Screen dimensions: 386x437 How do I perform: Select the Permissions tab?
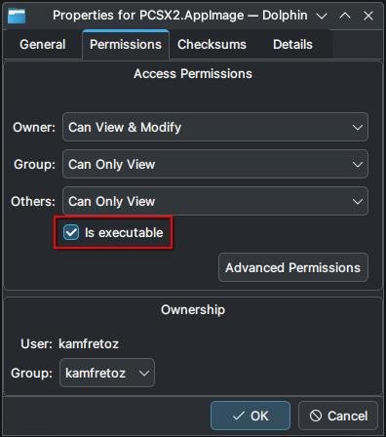(x=126, y=45)
